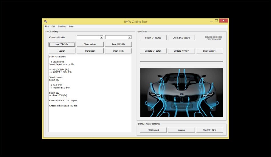Screen dimensions: 271x157
Task: Minimize the BMW Coding Tool window
Action: (211, 21)
